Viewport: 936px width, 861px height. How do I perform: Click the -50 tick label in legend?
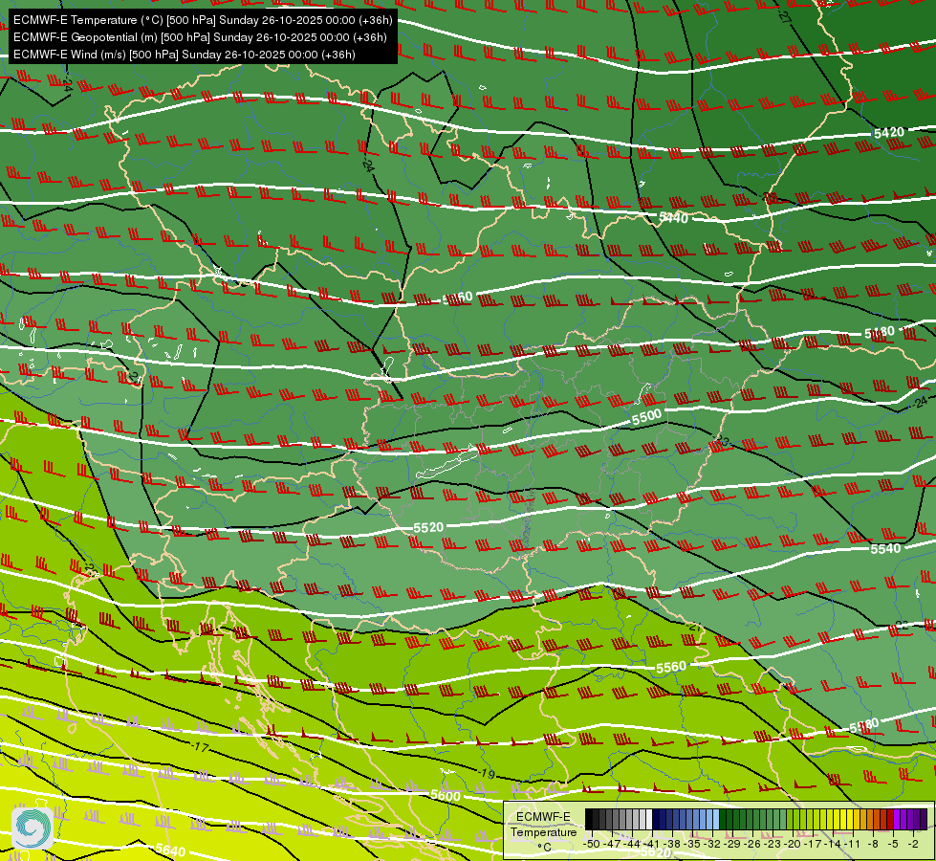[x=592, y=844]
